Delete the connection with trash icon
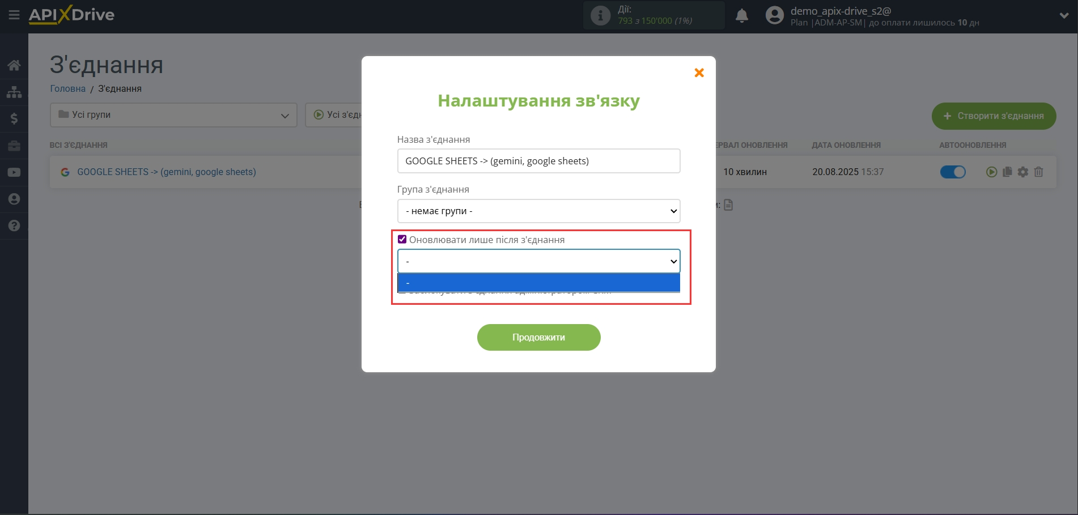 point(1038,172)
